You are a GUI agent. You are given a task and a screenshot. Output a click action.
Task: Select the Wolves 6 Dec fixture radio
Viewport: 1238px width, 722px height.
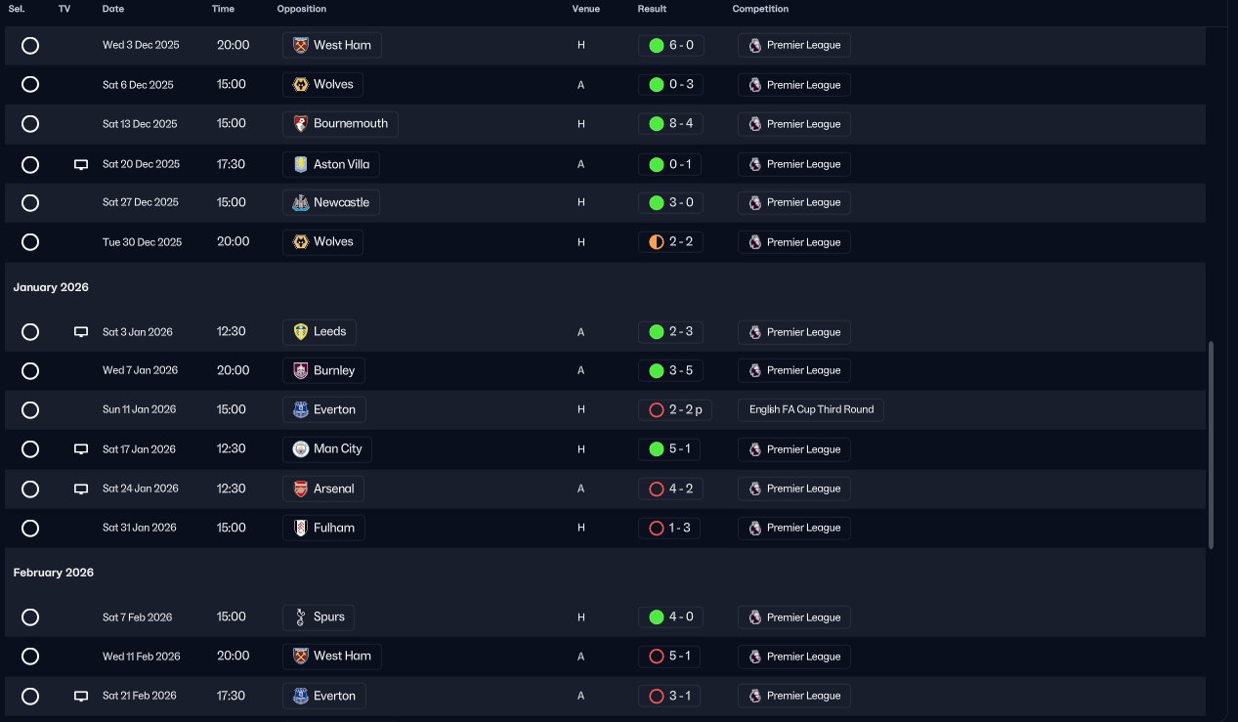[30, 85]
